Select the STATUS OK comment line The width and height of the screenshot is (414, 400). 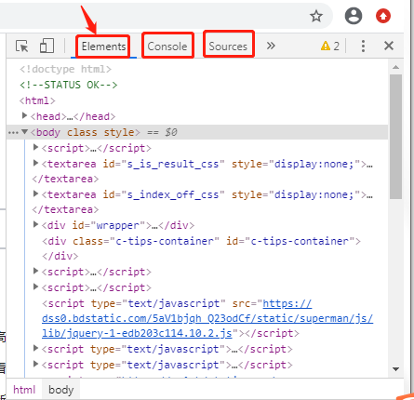click(69, 85)
